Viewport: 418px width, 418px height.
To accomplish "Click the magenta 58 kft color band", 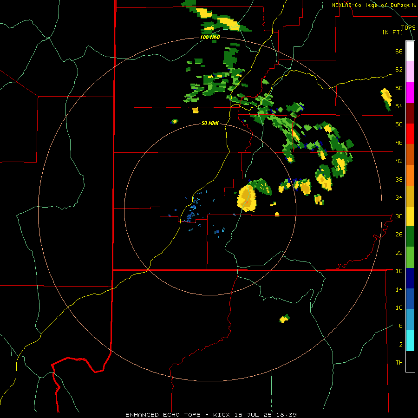I will coord(410,92).
